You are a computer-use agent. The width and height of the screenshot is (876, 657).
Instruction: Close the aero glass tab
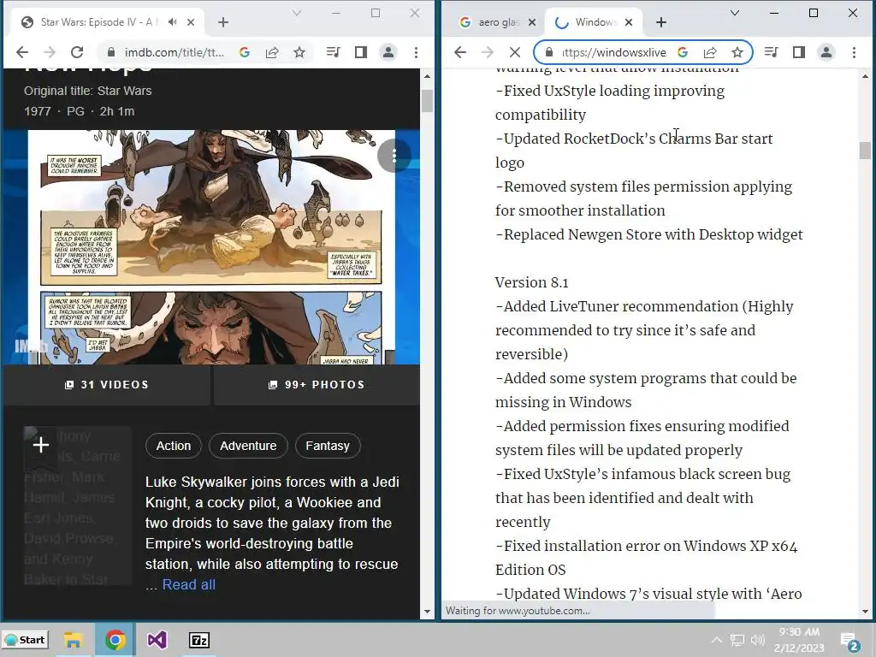tap(532, 22)
